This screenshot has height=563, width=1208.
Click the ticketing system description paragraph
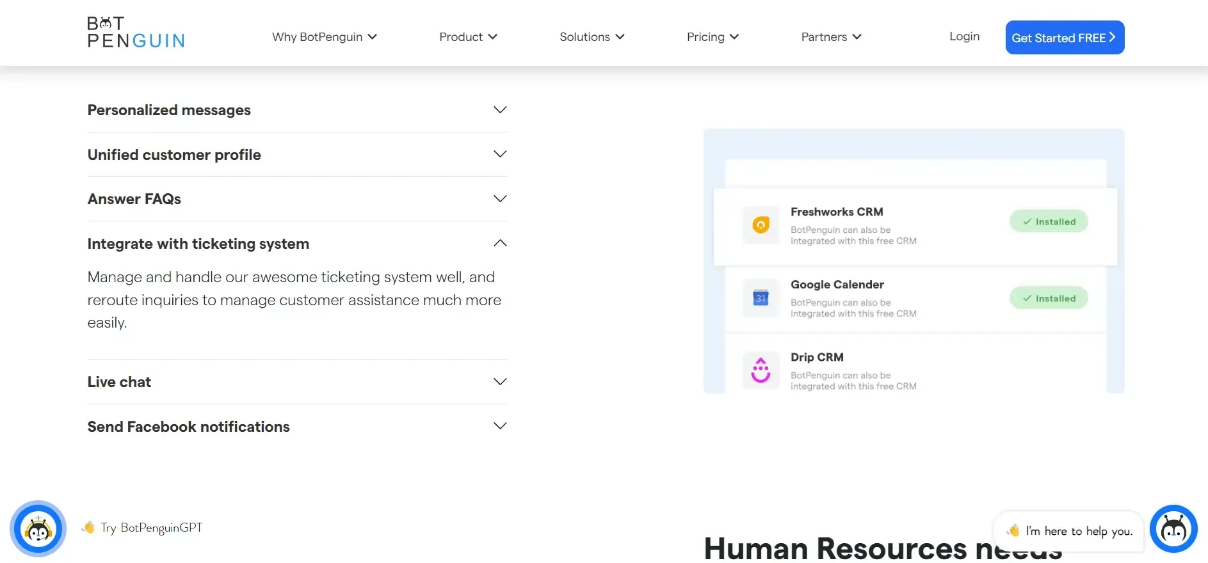tap(294, 300)
